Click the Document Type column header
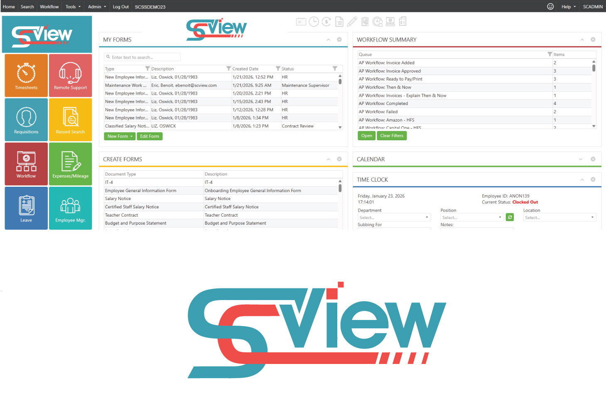This screenshot has width=606, height=415. pyautogui.click(x=154, y=174)
